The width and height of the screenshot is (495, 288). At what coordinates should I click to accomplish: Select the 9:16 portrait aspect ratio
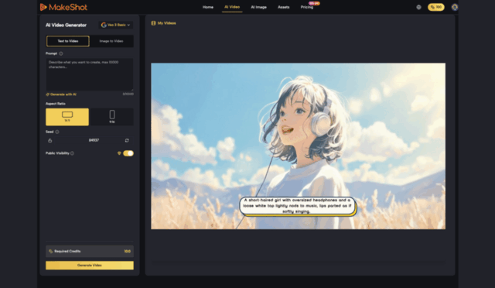(111, 117)
